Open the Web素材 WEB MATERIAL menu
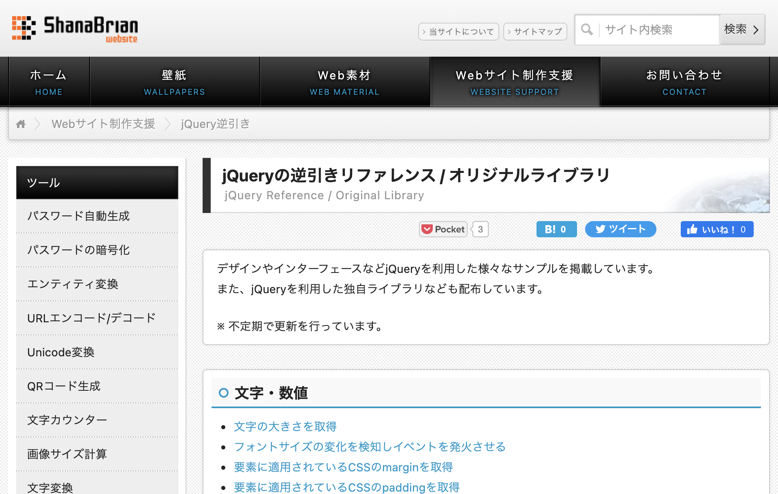 tap(344, 82)
